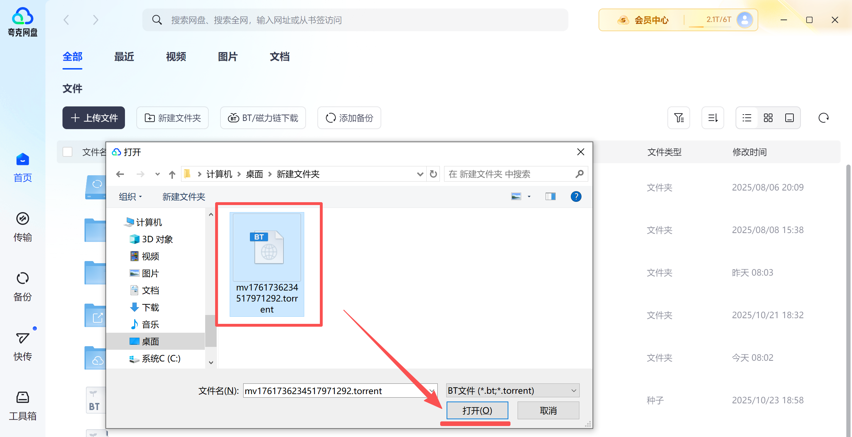
Task: Switch to list view mode
Action: point(747,118)
